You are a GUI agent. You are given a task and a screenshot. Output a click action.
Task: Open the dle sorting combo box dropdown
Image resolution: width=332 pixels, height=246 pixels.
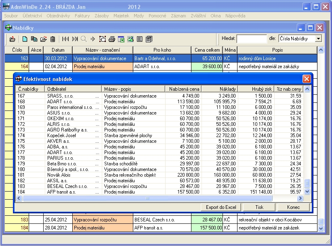coord(318,39)
